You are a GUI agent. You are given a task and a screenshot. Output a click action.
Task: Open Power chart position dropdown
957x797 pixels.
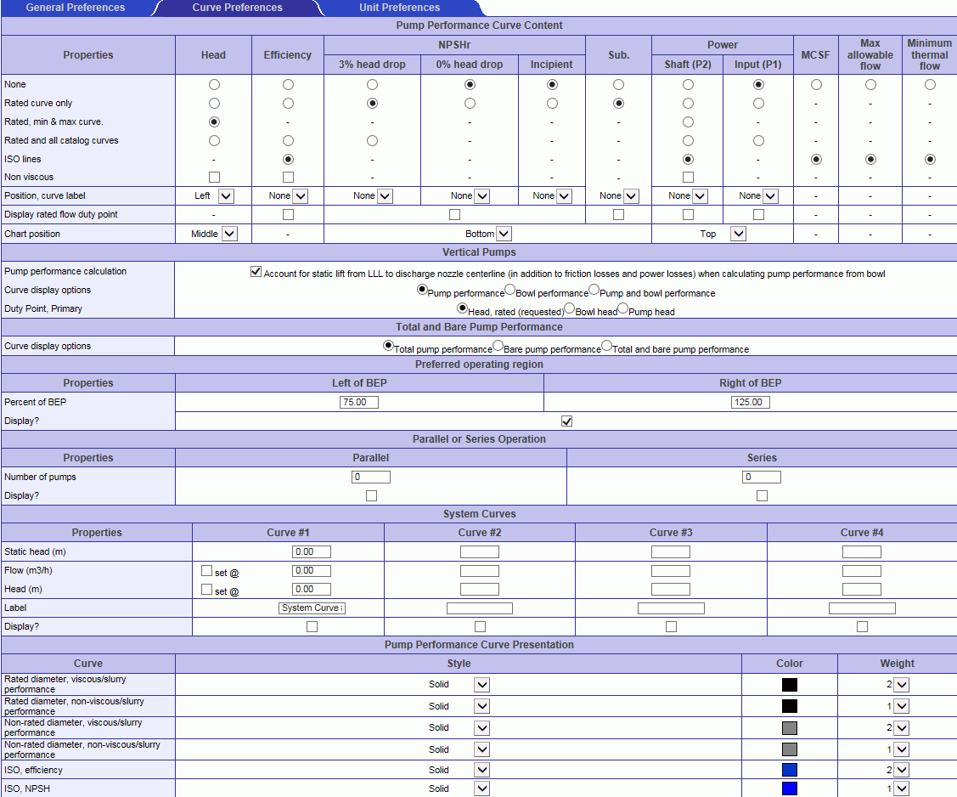click(x=739, y=234)
